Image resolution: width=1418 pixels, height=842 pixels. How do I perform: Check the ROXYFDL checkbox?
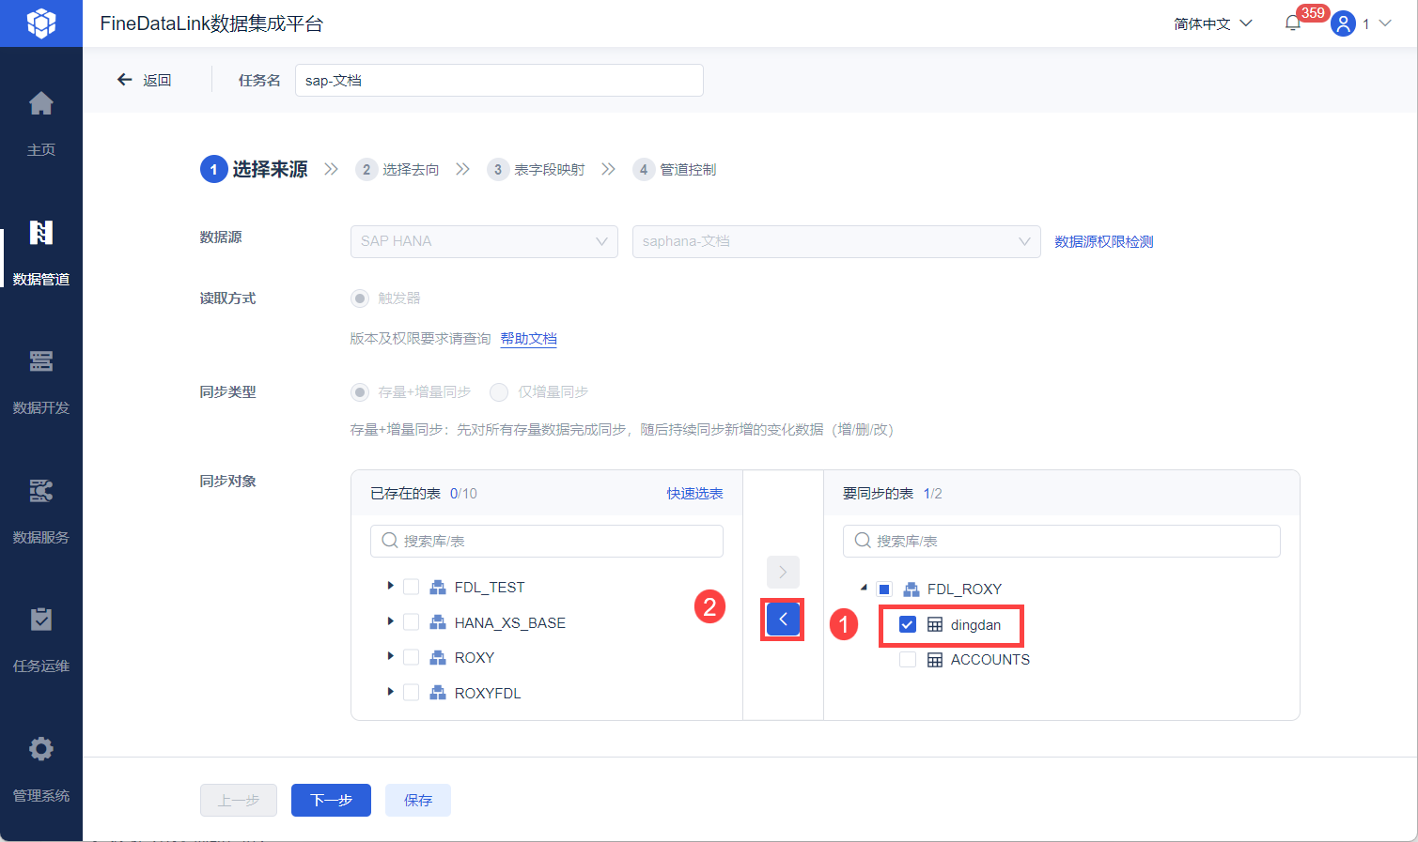point(411,692)
